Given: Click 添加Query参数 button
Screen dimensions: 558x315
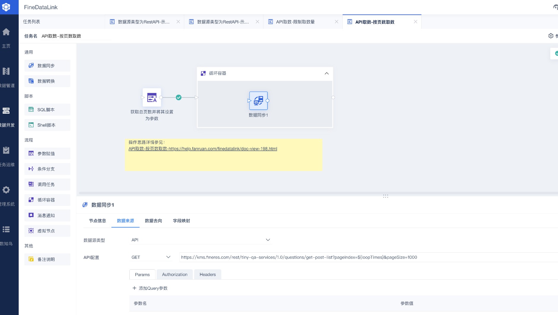Looking at the screenshot, I should pyautogui.click(x=150, y=288).
